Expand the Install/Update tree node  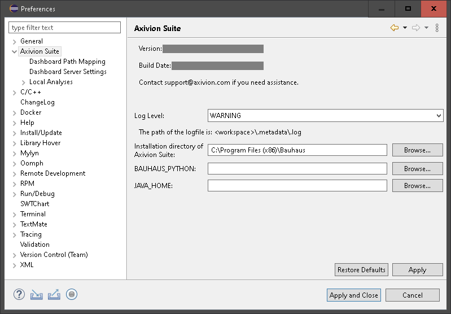[x=14, y=133]
